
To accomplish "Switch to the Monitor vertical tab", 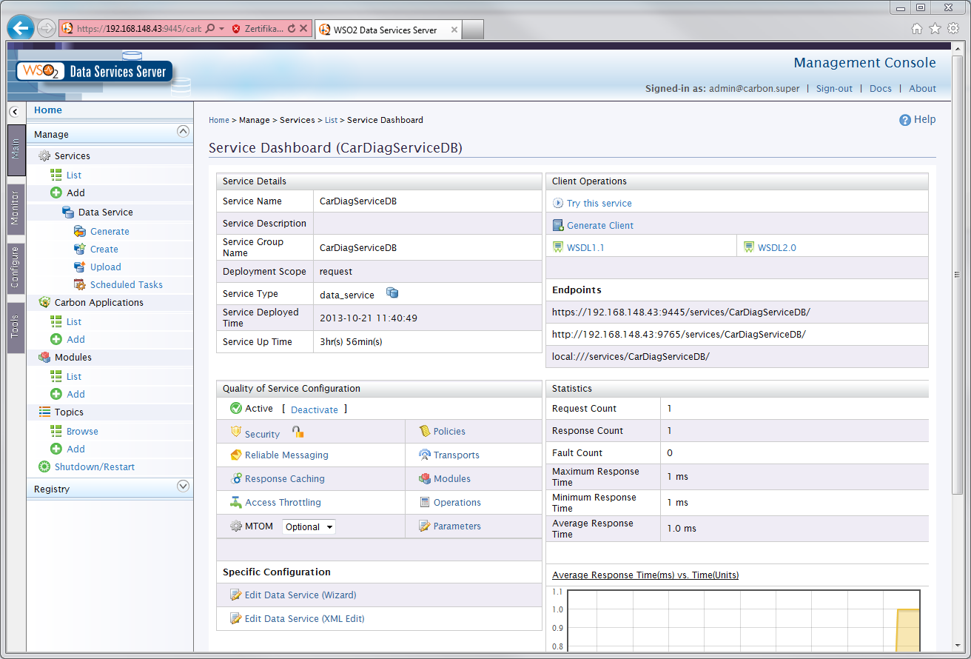I will pos(16,209).
